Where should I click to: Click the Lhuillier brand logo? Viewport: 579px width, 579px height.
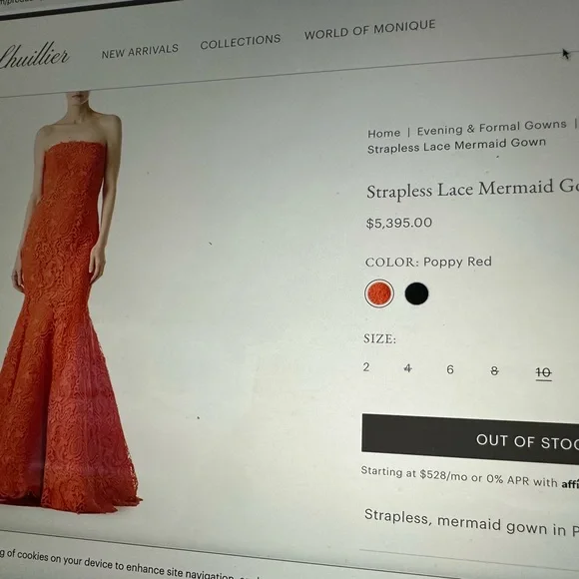pyautogui.click(x=34, y=55)
